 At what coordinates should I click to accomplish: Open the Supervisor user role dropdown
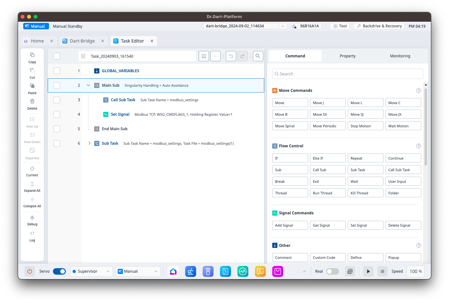pos(92,271)
